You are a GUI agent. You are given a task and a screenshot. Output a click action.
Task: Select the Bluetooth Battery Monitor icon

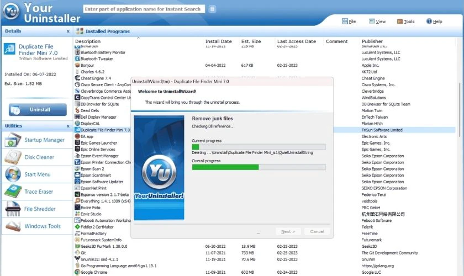(x=77, y=52)
